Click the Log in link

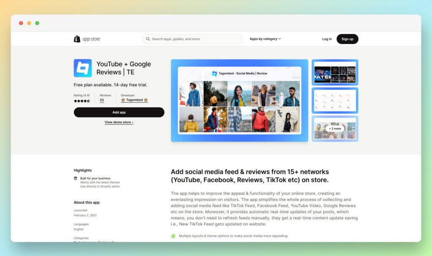tap(327, 39)
